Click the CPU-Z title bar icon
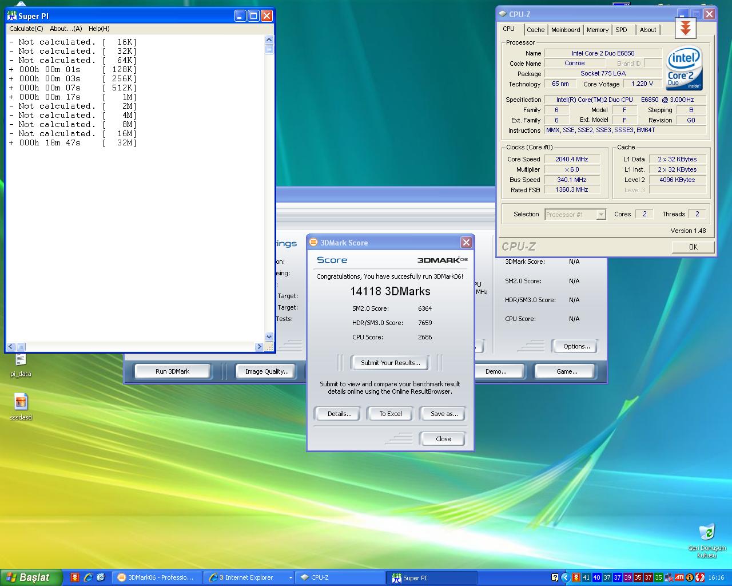 [x=503, y=14]
